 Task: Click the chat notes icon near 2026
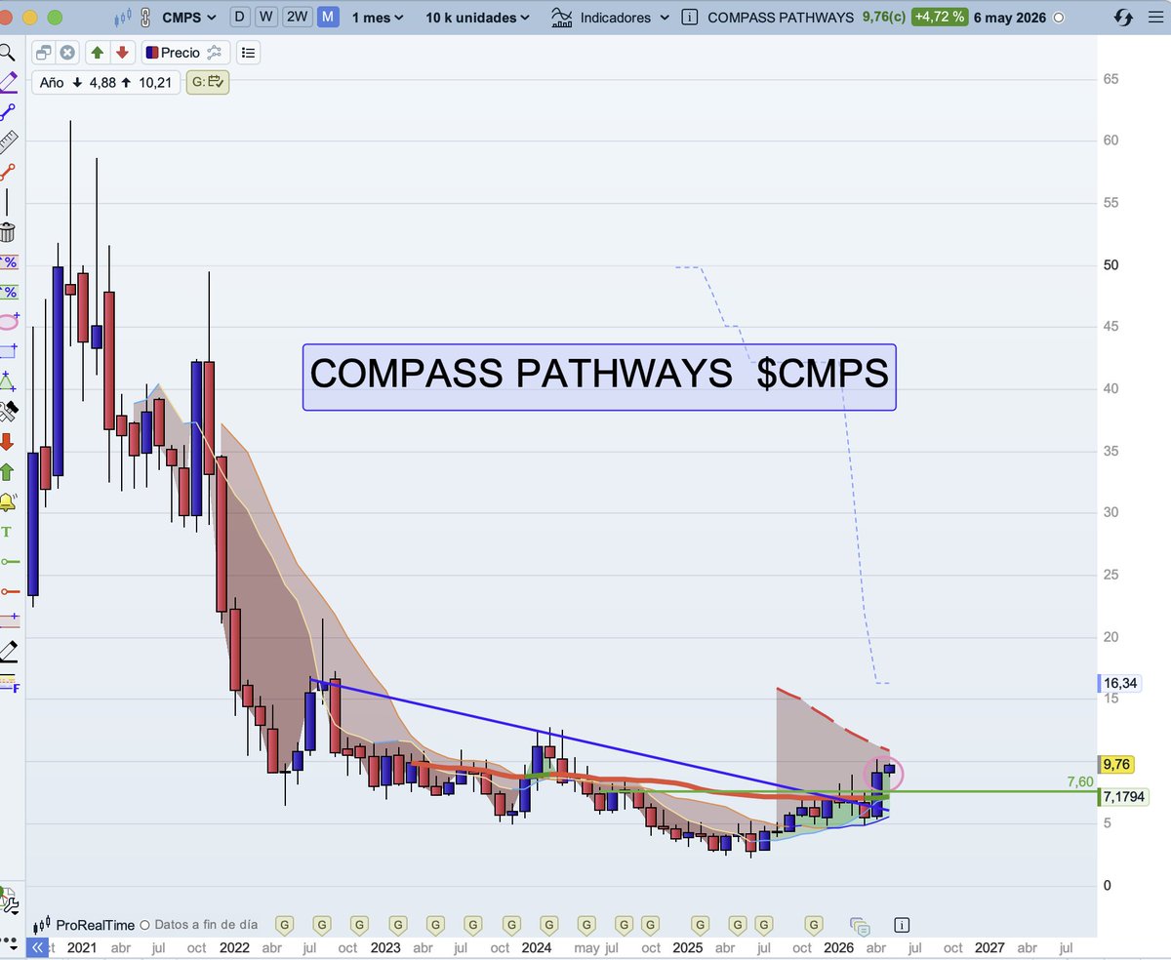click(x=860, y=925)
